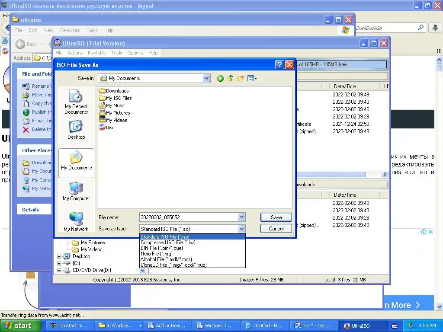The width and height of the screenshot is (443, 332).
Task: Expand the Desktop tree node
Action: click(59, 256)
